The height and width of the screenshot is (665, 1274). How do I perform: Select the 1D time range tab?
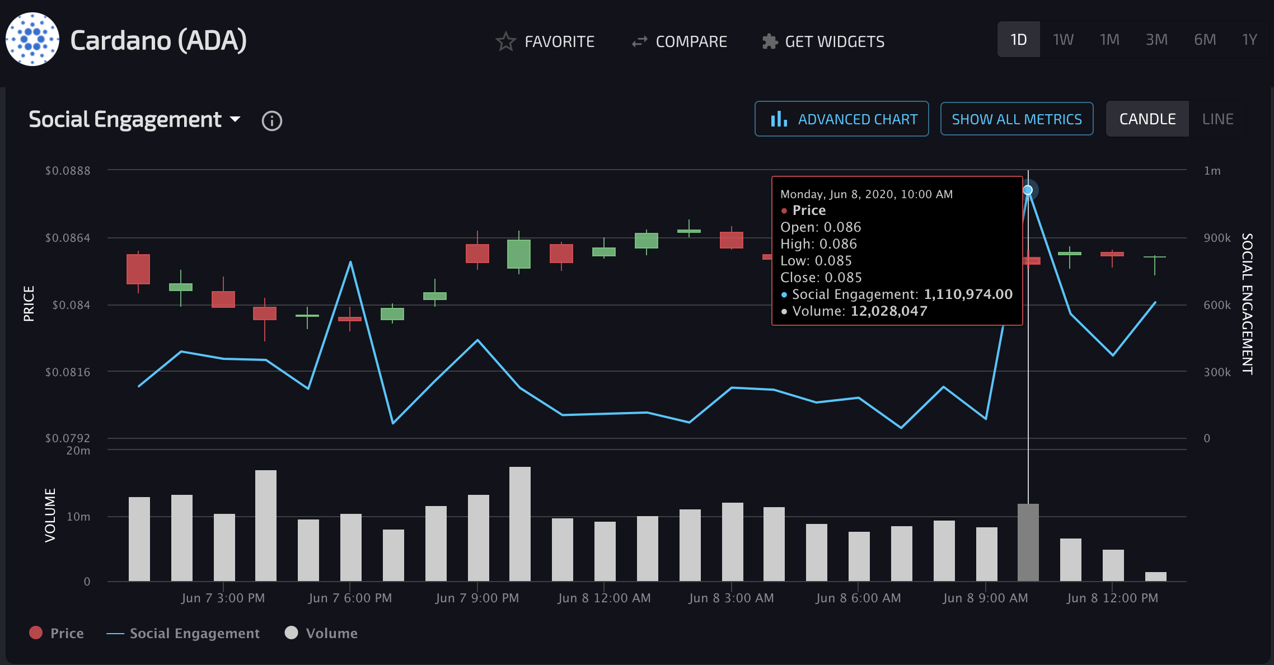1019,40
